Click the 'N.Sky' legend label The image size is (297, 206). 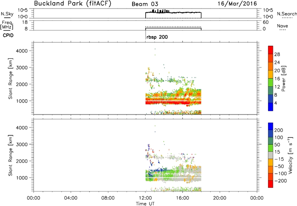pyautogui.click(x=7, y=14)
